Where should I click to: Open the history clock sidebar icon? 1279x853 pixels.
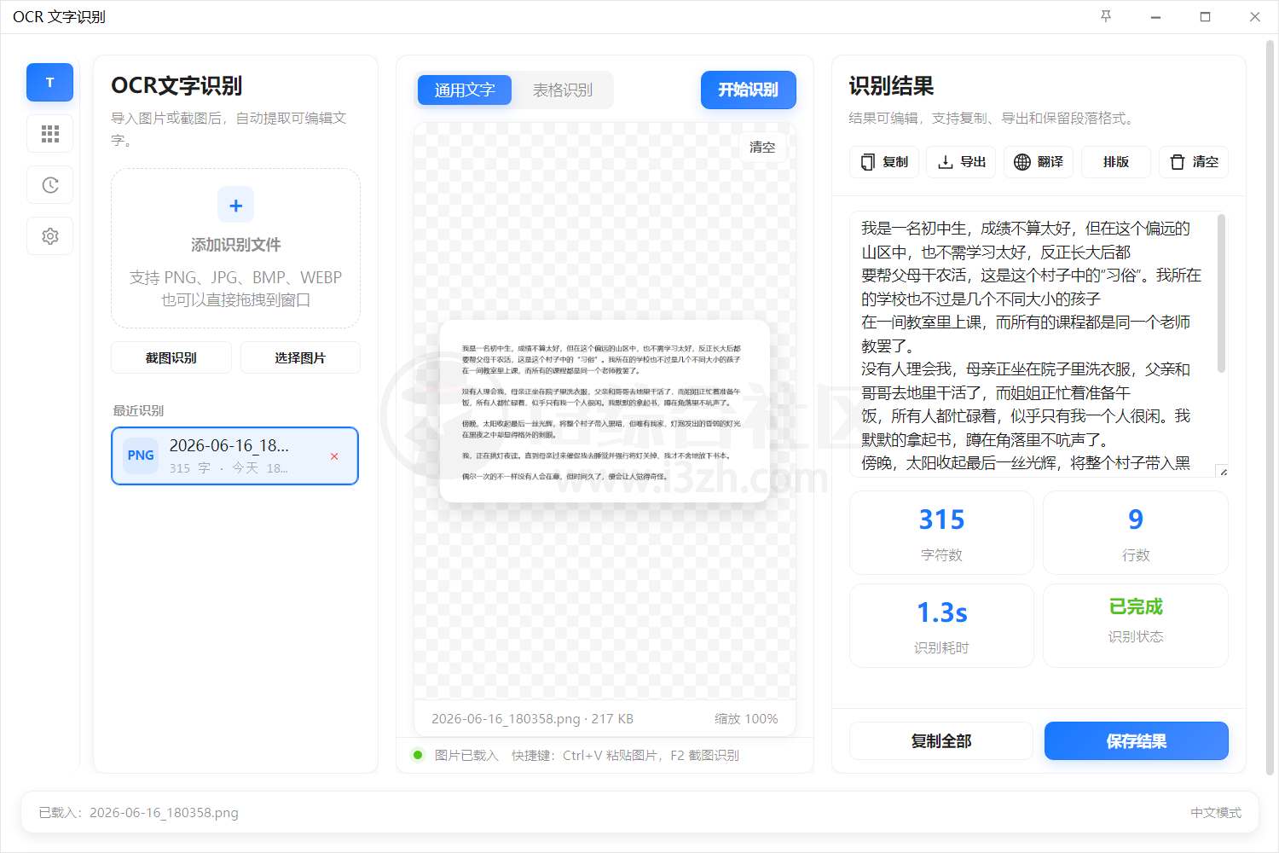[x=49, y=185]
